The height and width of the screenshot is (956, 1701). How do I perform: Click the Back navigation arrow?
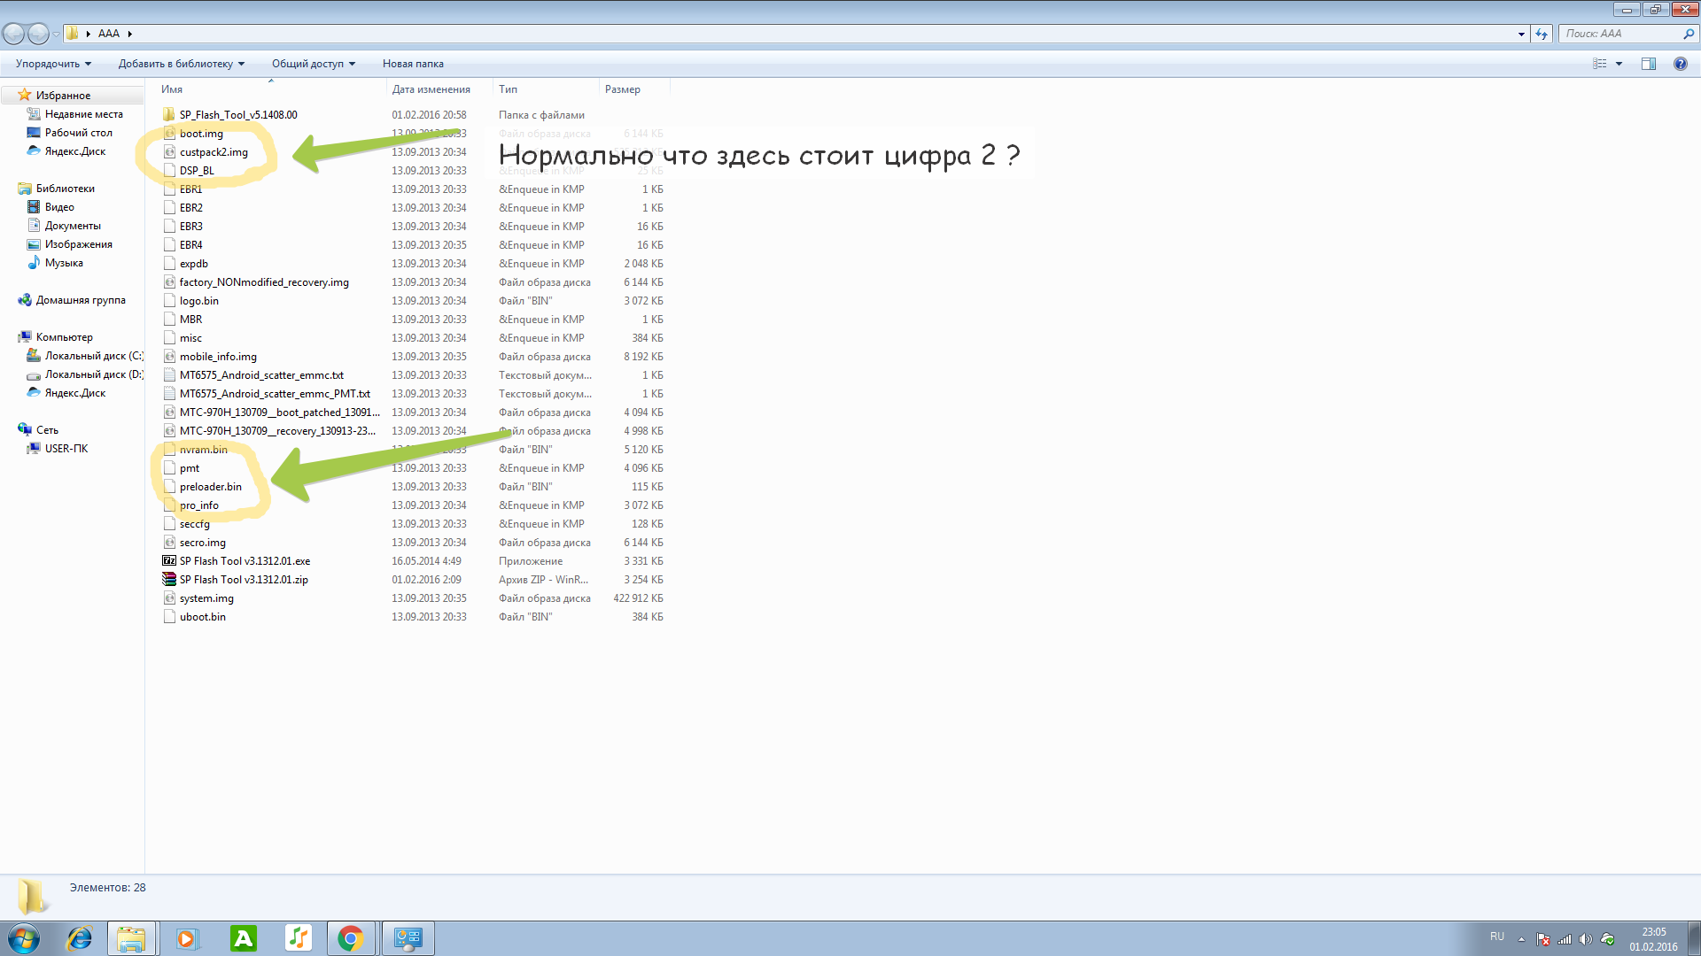[13, 34]
